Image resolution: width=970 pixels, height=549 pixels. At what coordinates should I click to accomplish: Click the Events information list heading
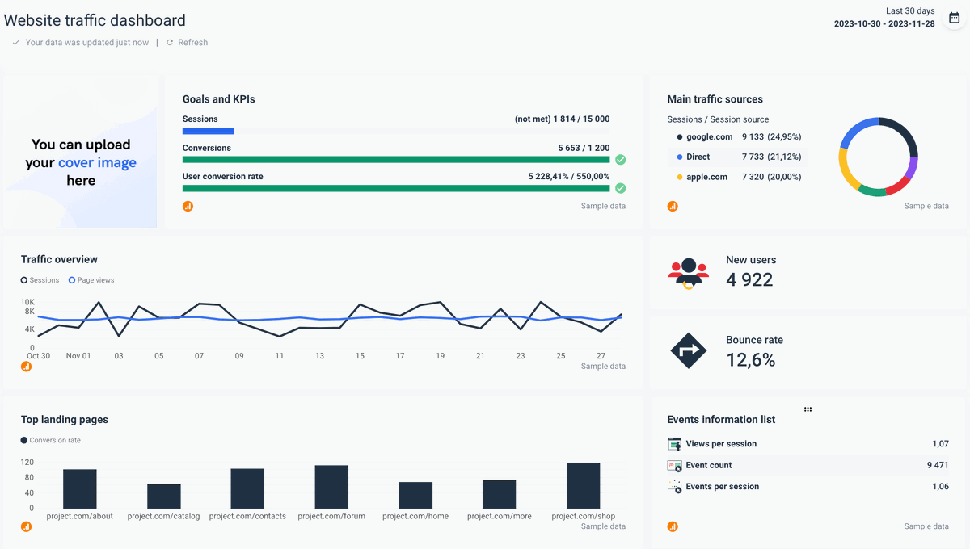[721, 420]
